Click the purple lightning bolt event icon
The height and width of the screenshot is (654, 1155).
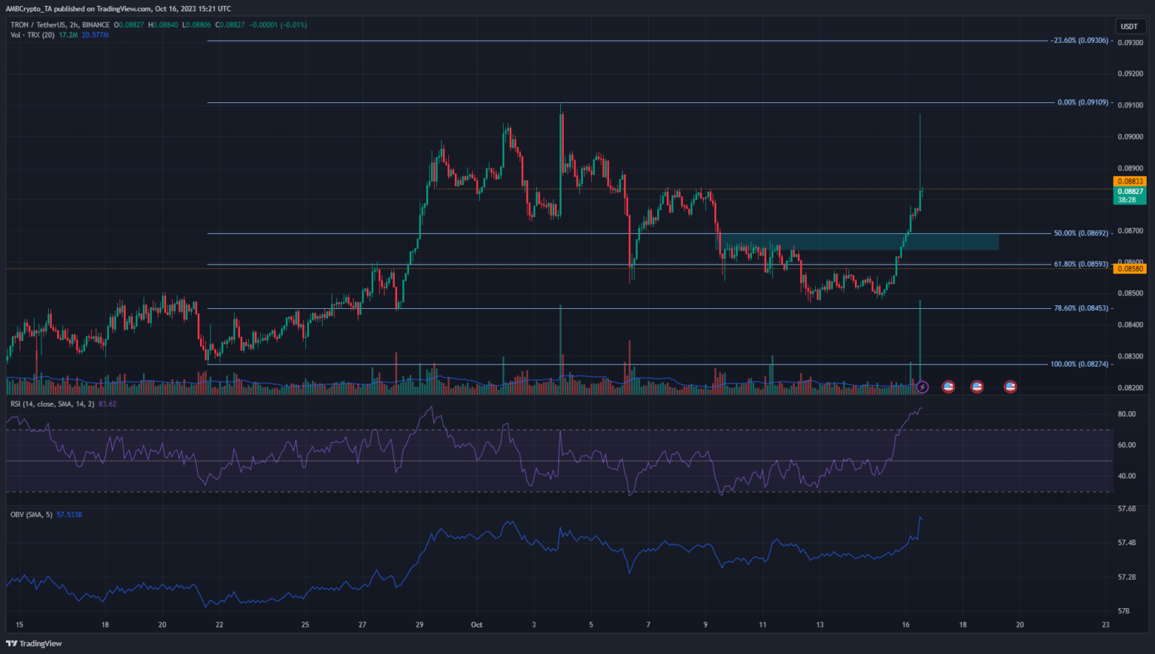coord(923,387)
